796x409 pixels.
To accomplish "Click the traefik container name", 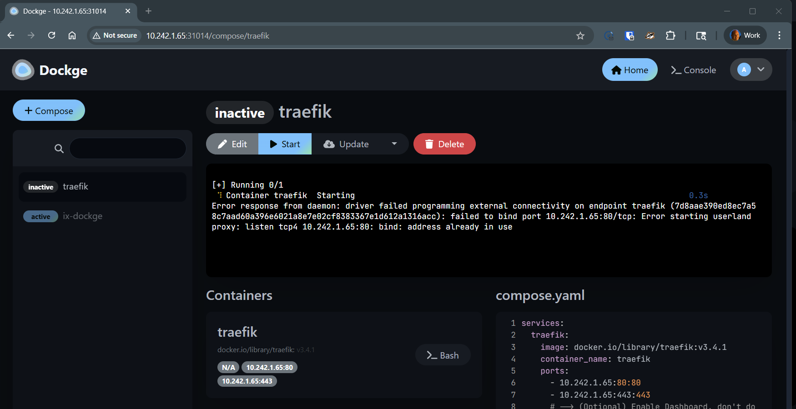I will (237, 332).
